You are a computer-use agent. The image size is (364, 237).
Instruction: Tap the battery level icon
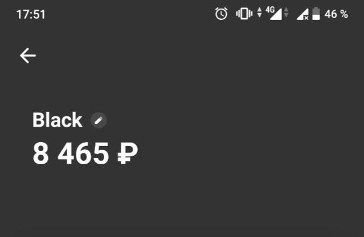point(316,14)
